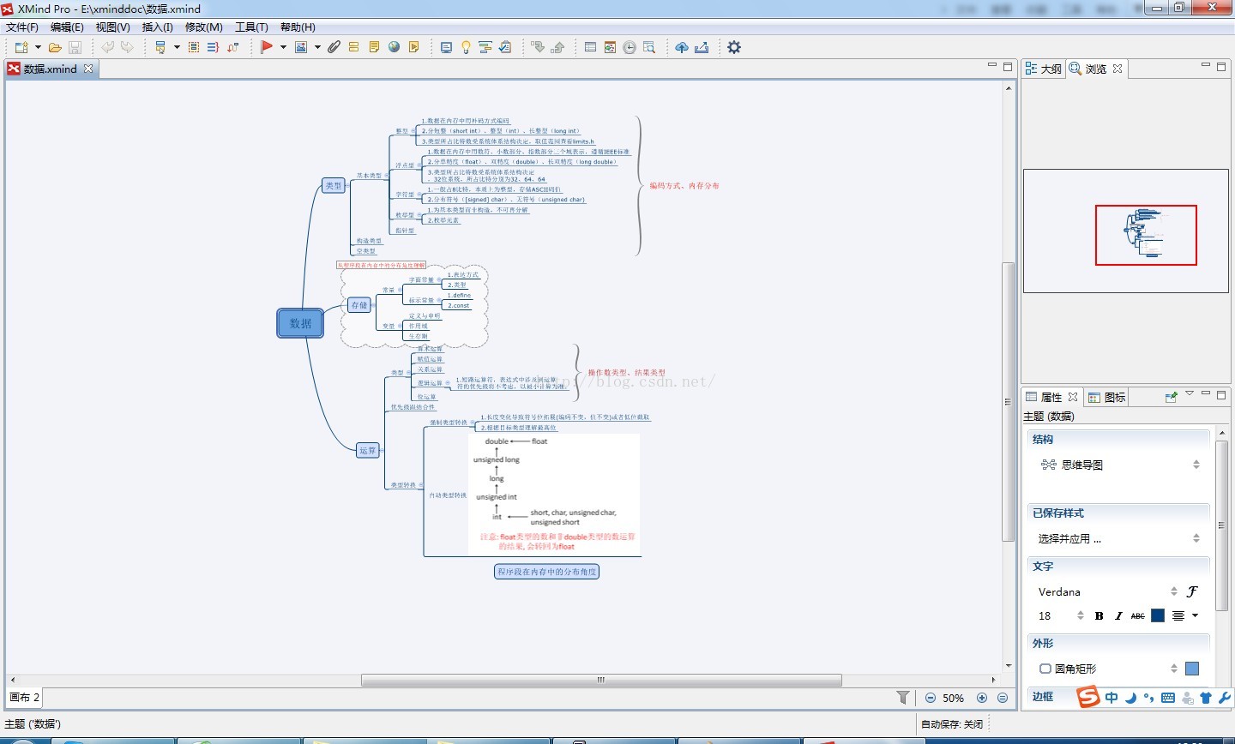
Task: Pick the dark blue text color swatch
Action: coord(1158,615)
